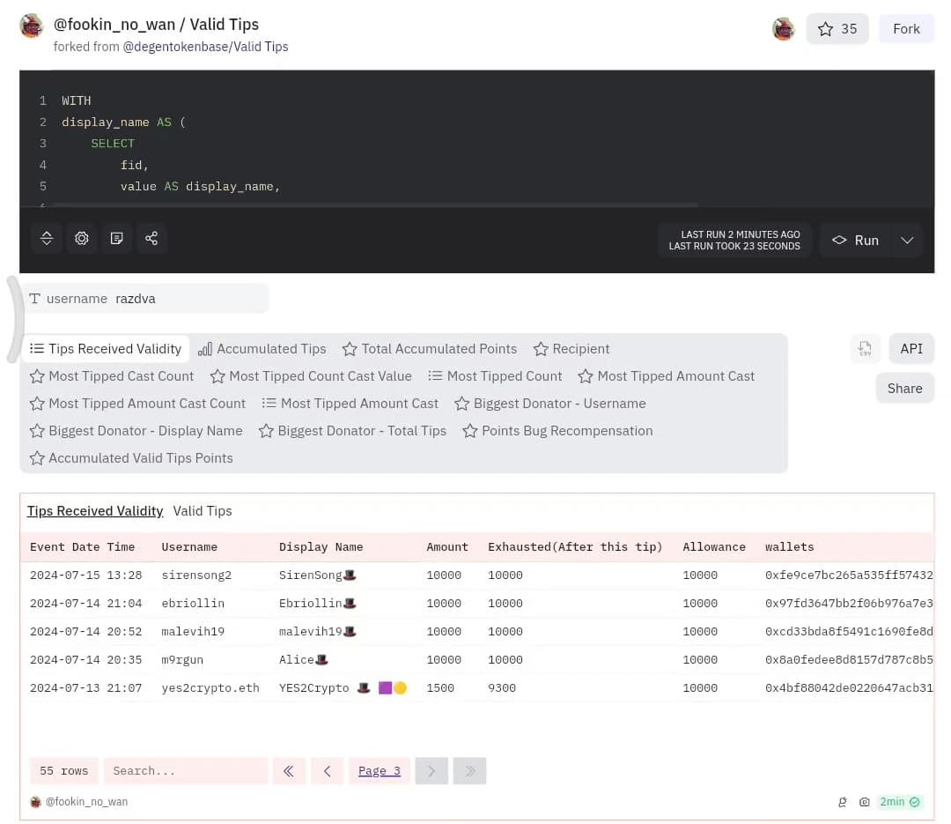Click the Exhausted(After this tip) column header

[x=575, y=547]
